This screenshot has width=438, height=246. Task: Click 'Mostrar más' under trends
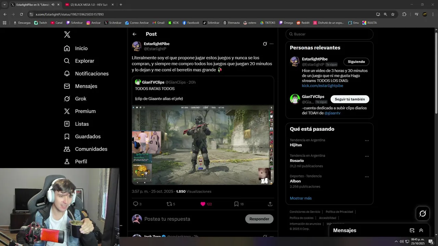[x=301, y=198]
